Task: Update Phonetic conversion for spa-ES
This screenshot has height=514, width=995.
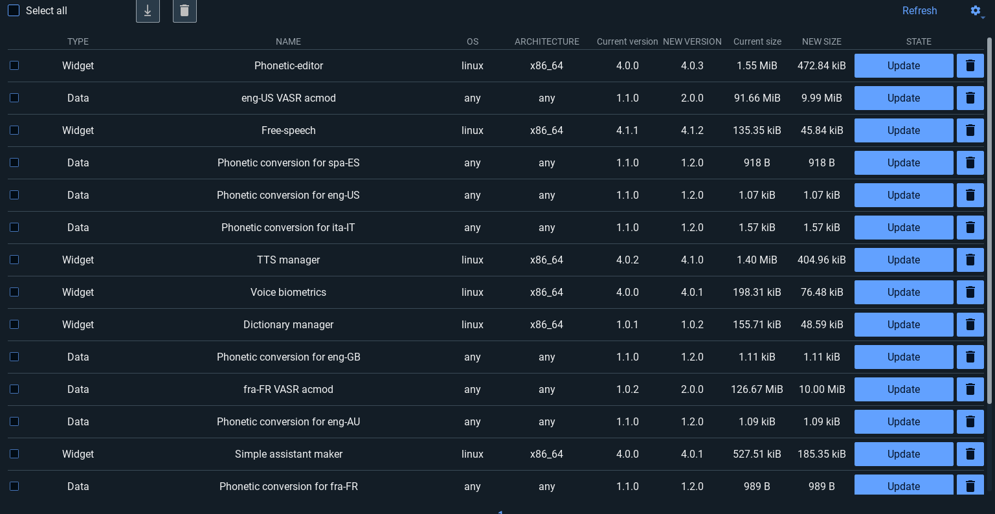Action: click(903, 163)
